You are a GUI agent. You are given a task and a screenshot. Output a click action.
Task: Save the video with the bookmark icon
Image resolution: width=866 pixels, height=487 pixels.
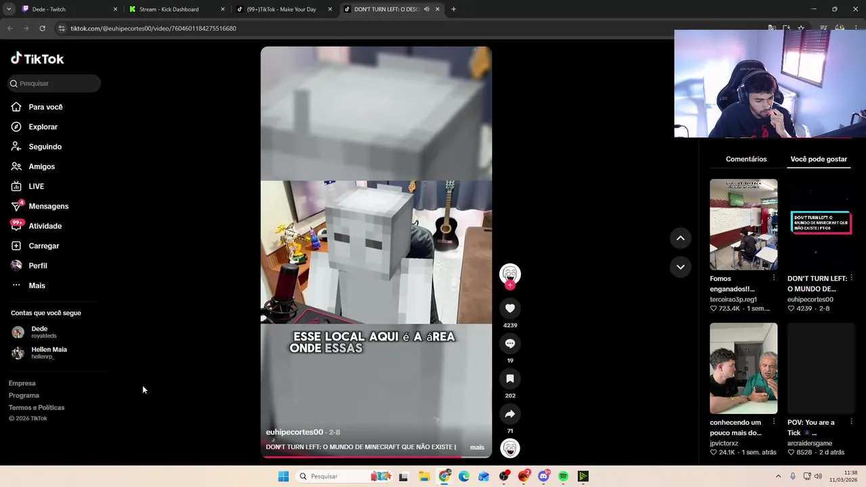pyautogui.click(x=510, y=379)
